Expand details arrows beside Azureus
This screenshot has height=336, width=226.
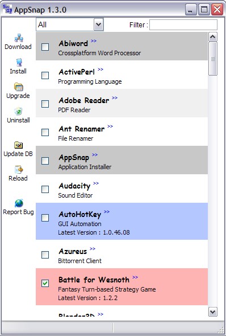tap(93, 248)
